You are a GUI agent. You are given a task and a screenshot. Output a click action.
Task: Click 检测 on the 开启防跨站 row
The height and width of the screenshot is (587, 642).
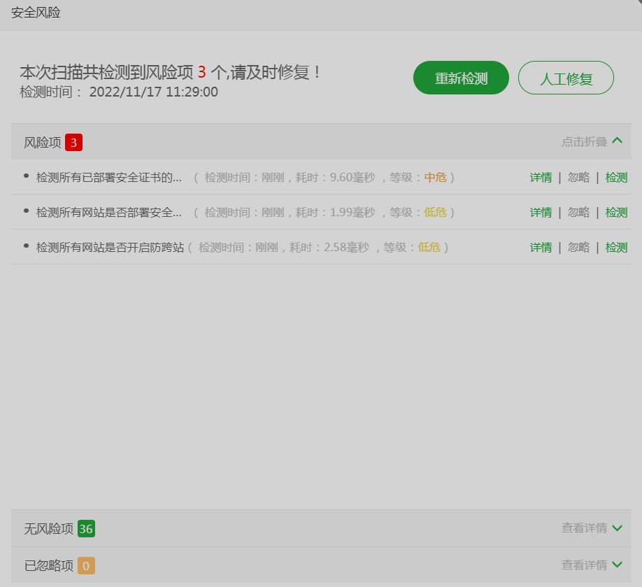point(616,247)
